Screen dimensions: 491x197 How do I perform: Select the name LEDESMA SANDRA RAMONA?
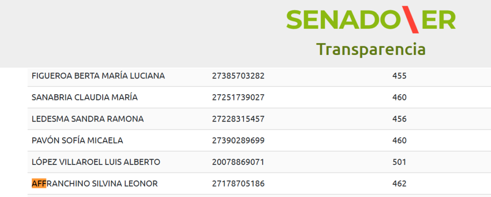pos(87,119)
